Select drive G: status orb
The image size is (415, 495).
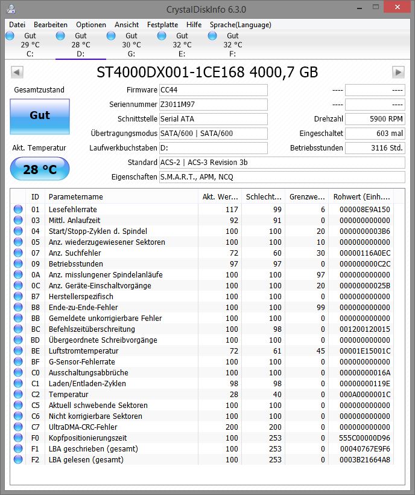point(111,36)
